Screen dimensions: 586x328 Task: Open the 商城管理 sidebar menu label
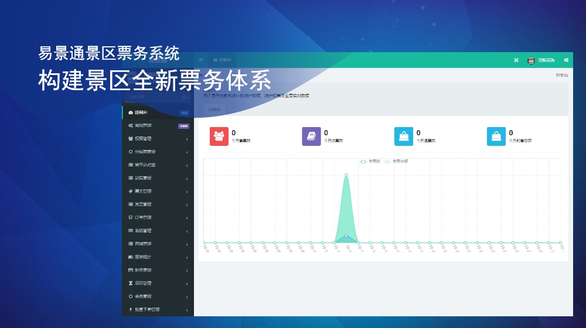(x=143, y=244)
